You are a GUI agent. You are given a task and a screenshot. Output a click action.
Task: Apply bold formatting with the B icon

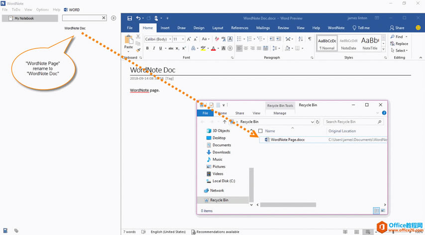tap(147, 48)
